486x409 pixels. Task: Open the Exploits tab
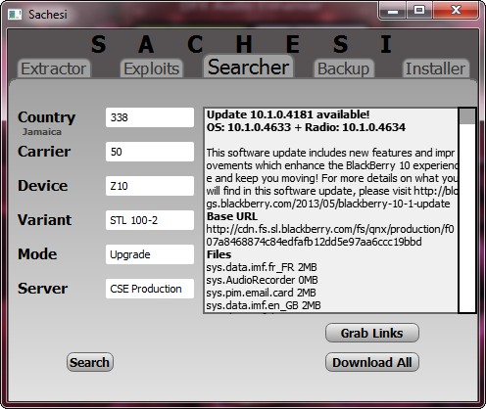(x=152, y=68)
